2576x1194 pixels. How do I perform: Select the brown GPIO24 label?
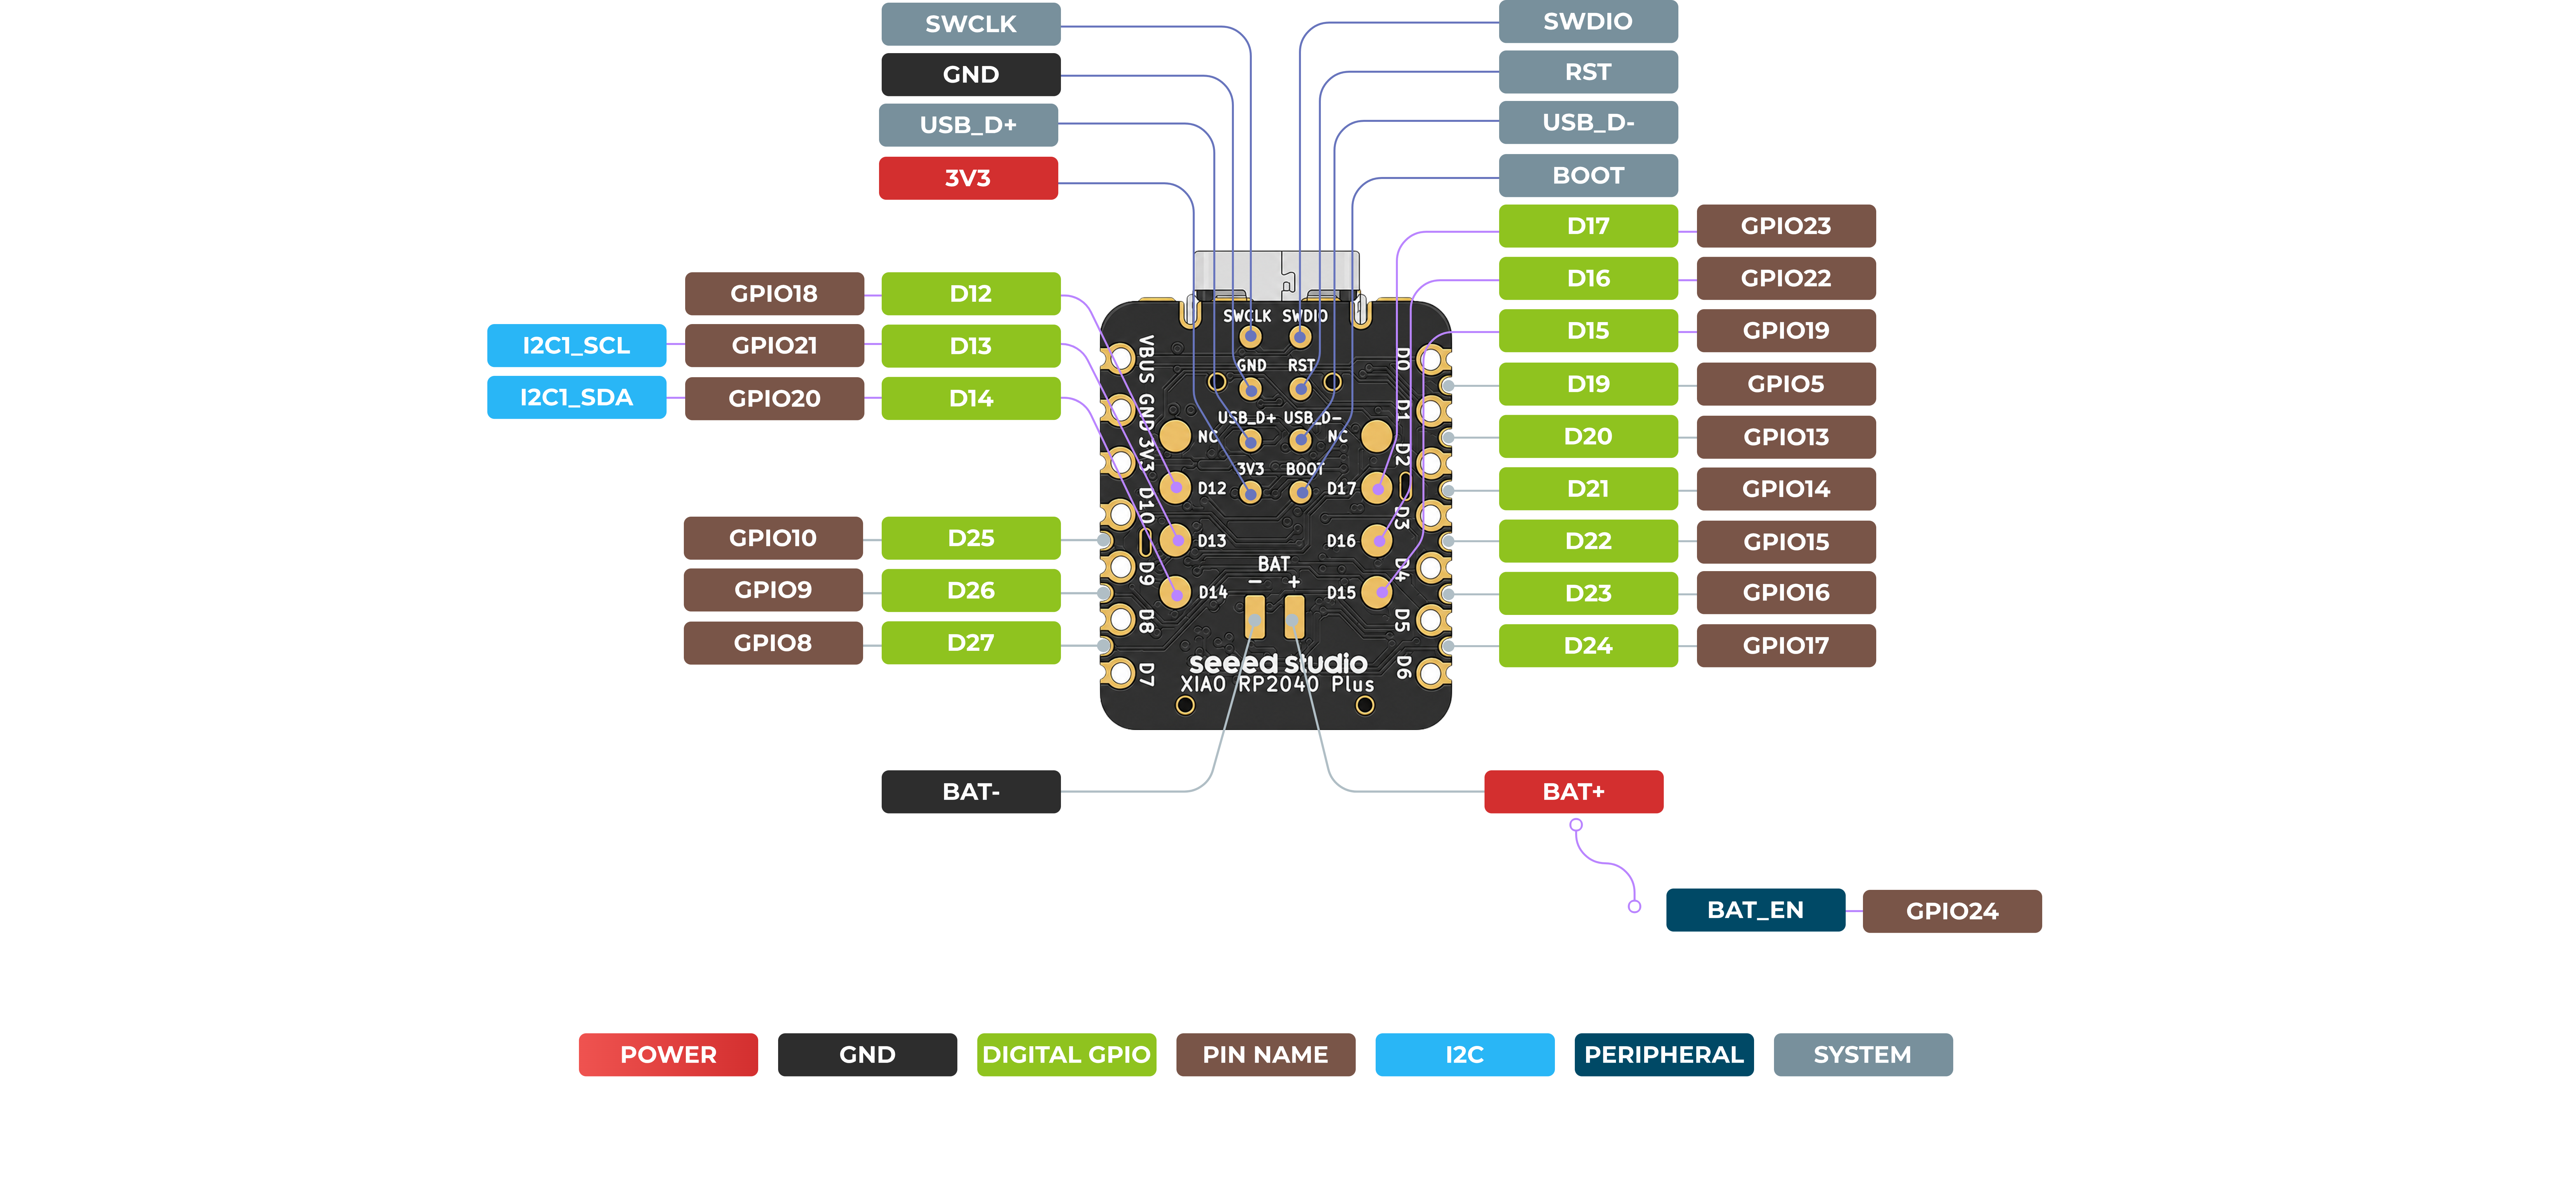coord(1952,911)
